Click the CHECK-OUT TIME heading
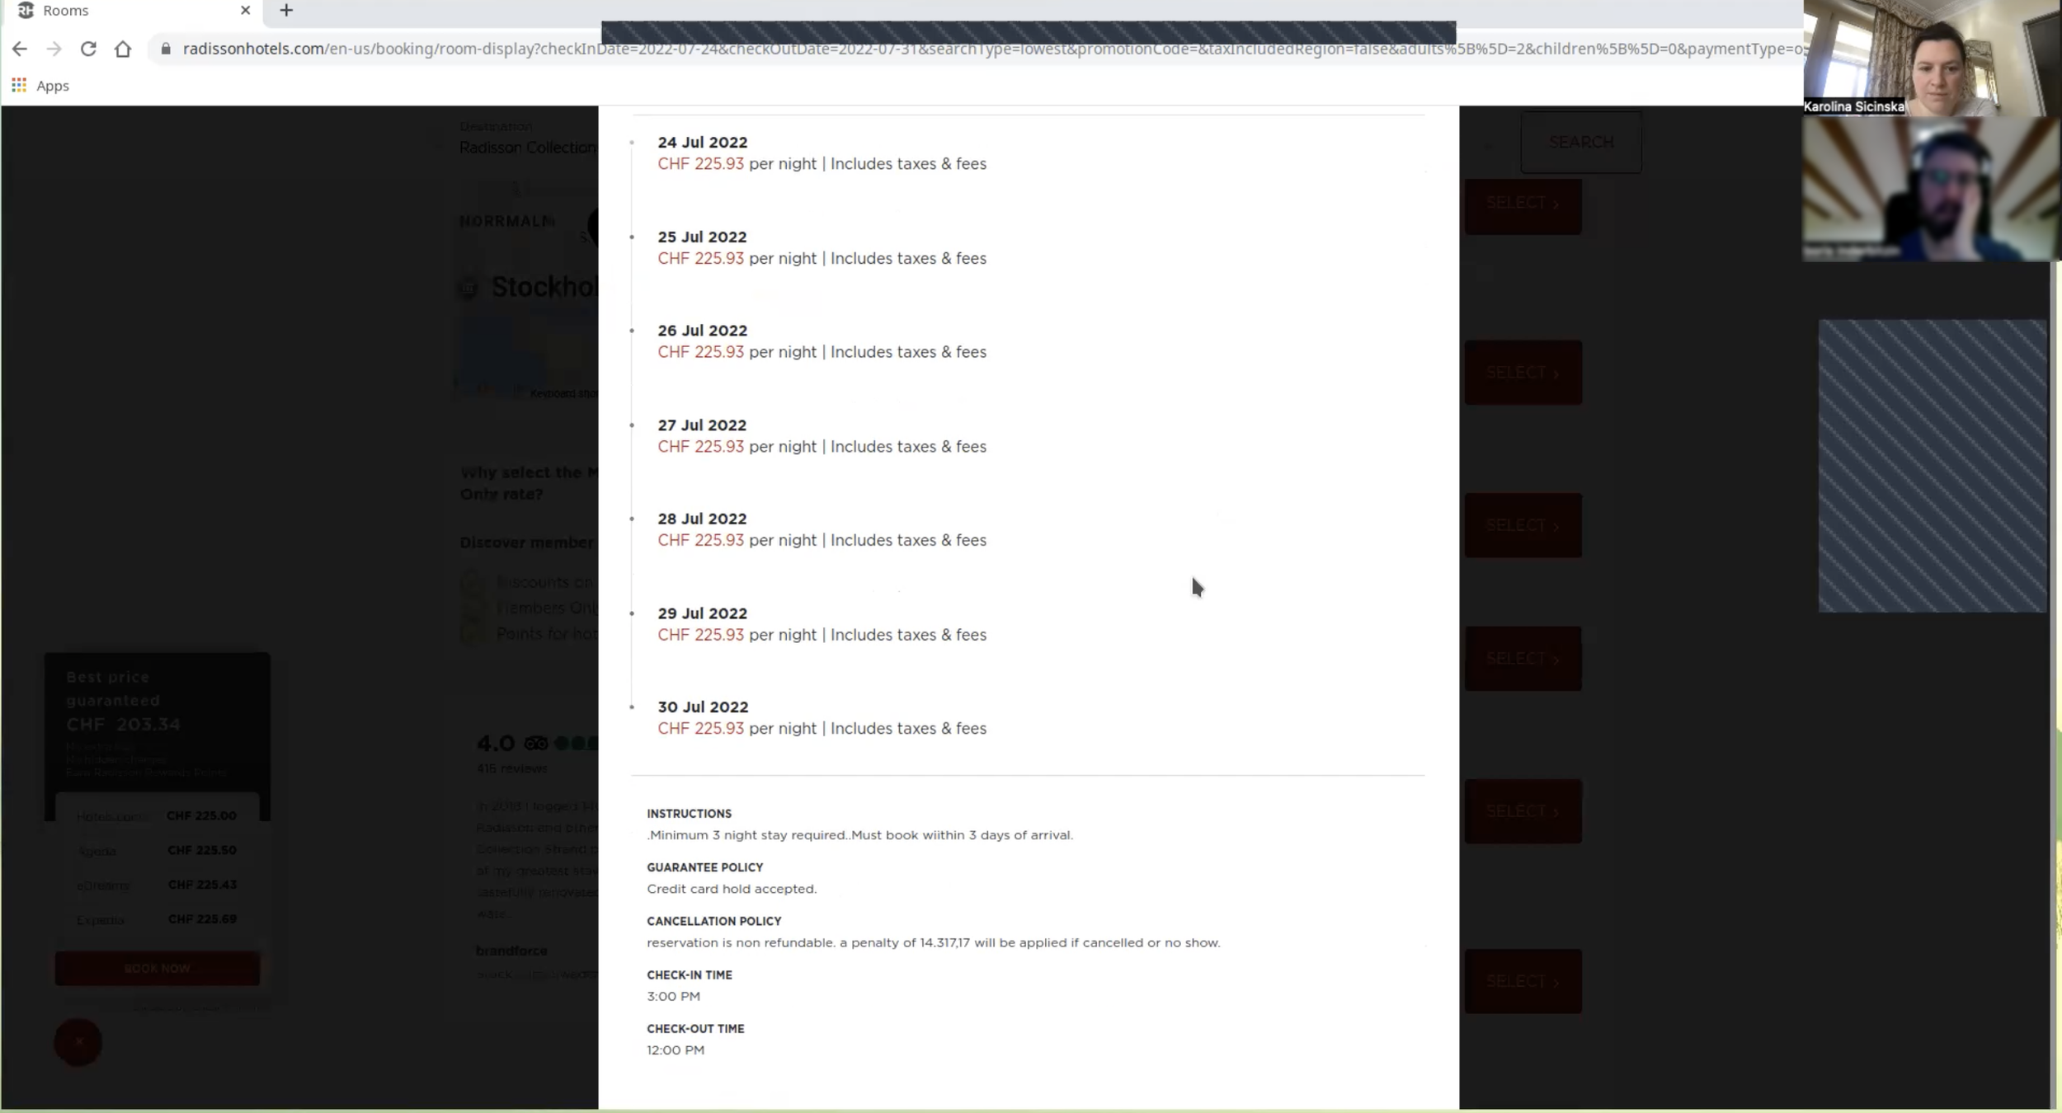 tap(695, 1029)
